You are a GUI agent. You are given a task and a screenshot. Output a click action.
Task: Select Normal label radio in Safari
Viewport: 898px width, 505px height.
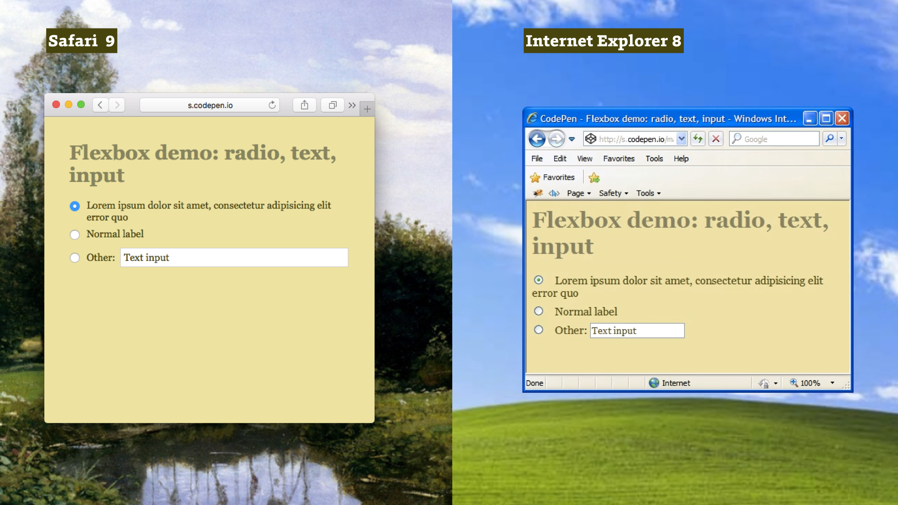[75, 234]
